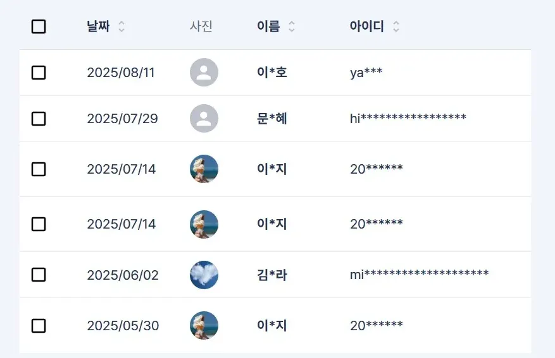Click default avatar icon for 문*혜
Image resolution: width=555 pixels, height=358 pixels.
tap(204, 118)
